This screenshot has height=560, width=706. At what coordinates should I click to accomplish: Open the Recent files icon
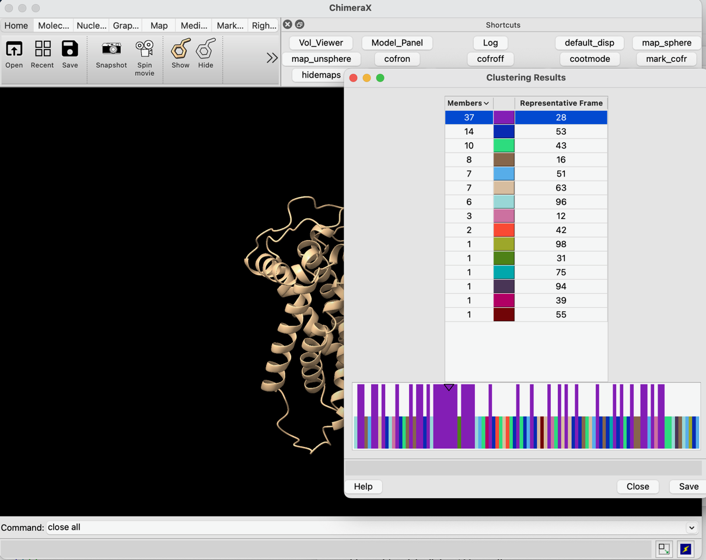coord(42,54)
